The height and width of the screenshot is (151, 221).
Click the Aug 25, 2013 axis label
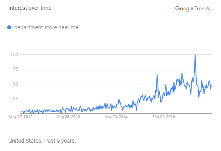(x=68, y=117)
